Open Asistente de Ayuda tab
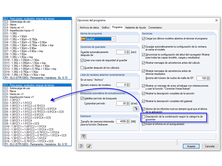Image resolution: width=222 pixels, height=166 pixels. point(135,28)
